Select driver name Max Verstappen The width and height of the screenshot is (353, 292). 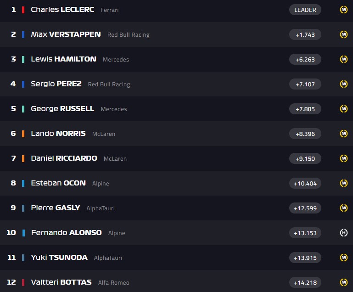click(66, 34)
